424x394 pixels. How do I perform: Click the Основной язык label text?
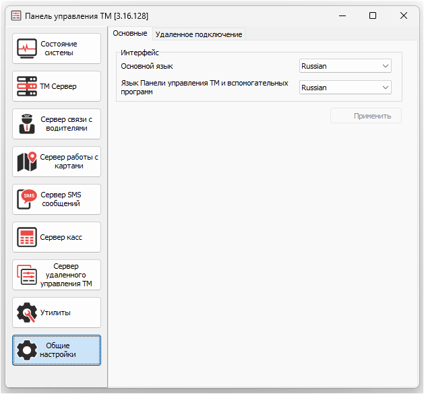(147, 66)
